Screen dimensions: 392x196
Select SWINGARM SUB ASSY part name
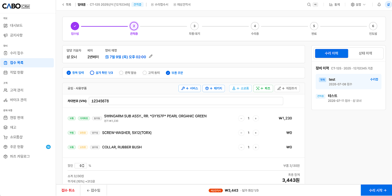tap(155, 116)
